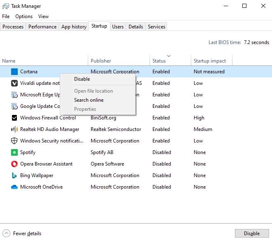This screenshot has height=243, width=272.
Task: Click the Realtek HD Audio Manager icon
Action: (14, 129)
